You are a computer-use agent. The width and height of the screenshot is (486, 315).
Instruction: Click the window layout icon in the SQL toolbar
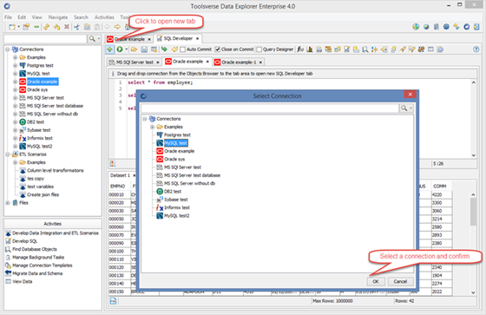(x=430, y=49)
